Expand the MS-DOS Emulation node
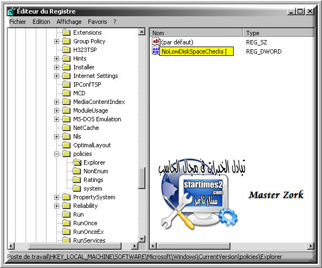 click(57, 119)
